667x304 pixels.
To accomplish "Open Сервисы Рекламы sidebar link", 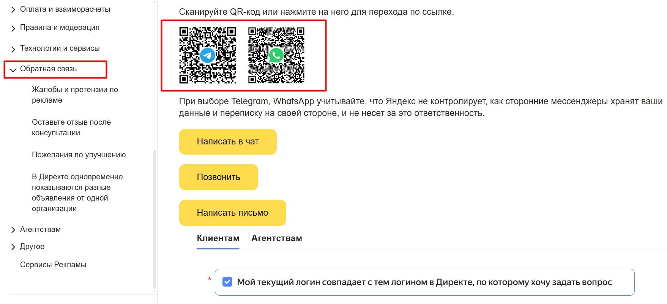I will coord(53,265).
